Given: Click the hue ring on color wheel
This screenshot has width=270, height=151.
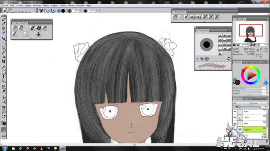Looking at the screenshot, I should pos(251,68).
